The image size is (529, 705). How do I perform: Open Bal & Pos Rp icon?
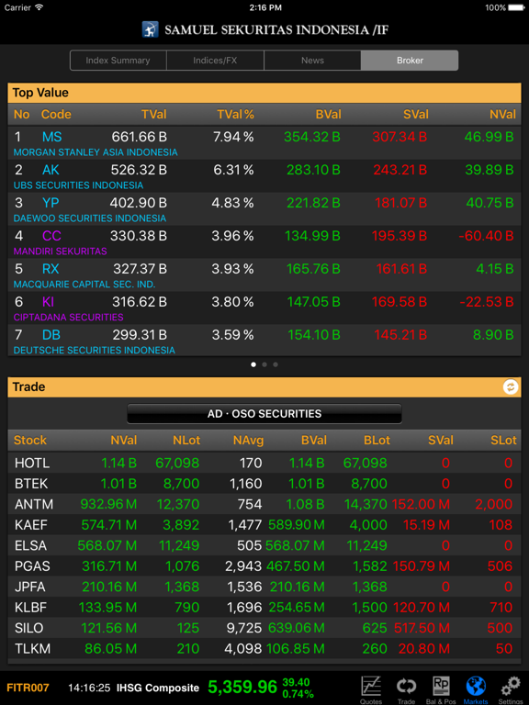(441, 688)
